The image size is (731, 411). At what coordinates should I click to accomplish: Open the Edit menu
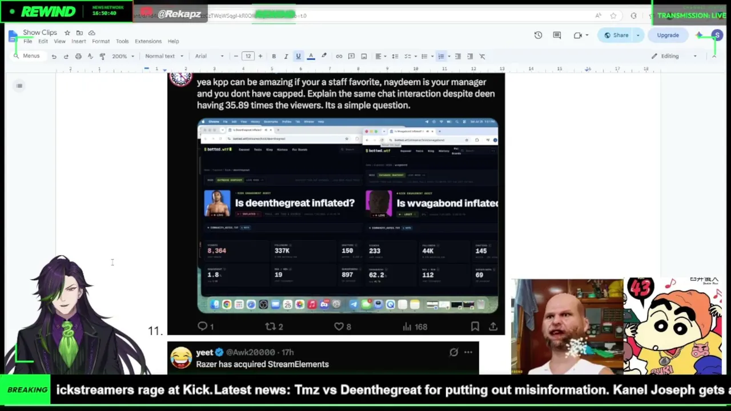(43, 41)
